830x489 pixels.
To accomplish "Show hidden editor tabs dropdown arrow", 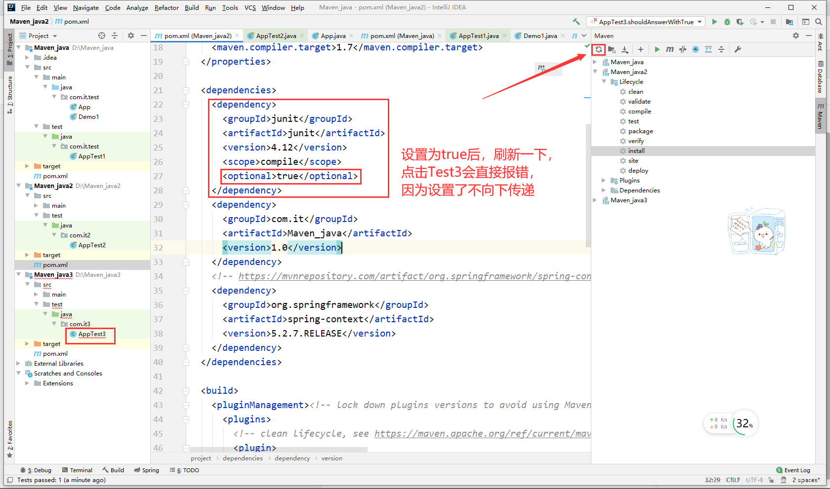I will coord(584,36).
